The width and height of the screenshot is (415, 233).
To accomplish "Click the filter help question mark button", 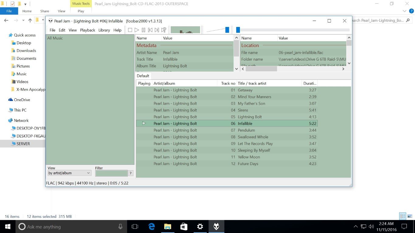I will [x=131, y=173].
